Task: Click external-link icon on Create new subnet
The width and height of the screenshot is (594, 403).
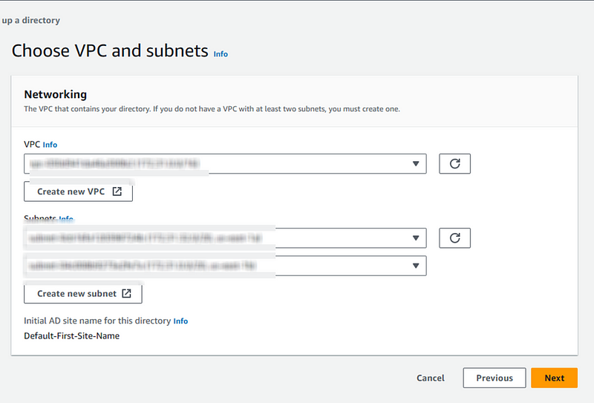Action: click(x=126, y=293)
